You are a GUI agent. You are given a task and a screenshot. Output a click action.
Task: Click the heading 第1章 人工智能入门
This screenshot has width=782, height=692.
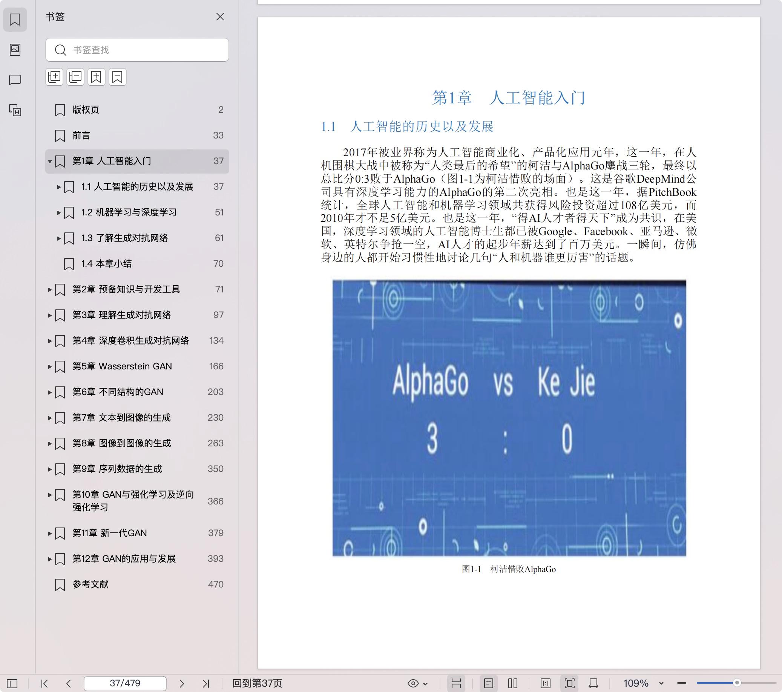509,98
